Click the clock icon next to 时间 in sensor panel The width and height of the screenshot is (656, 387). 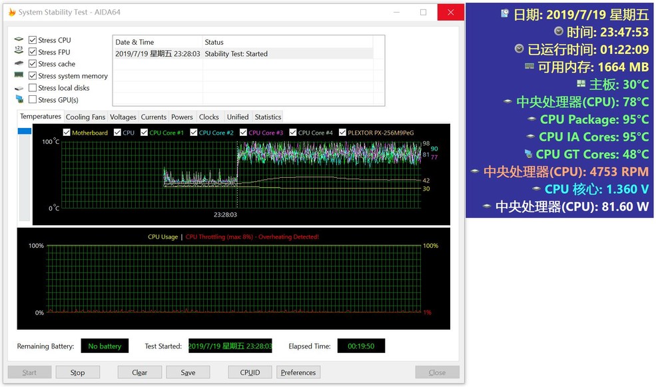click(x=559, y=31)
